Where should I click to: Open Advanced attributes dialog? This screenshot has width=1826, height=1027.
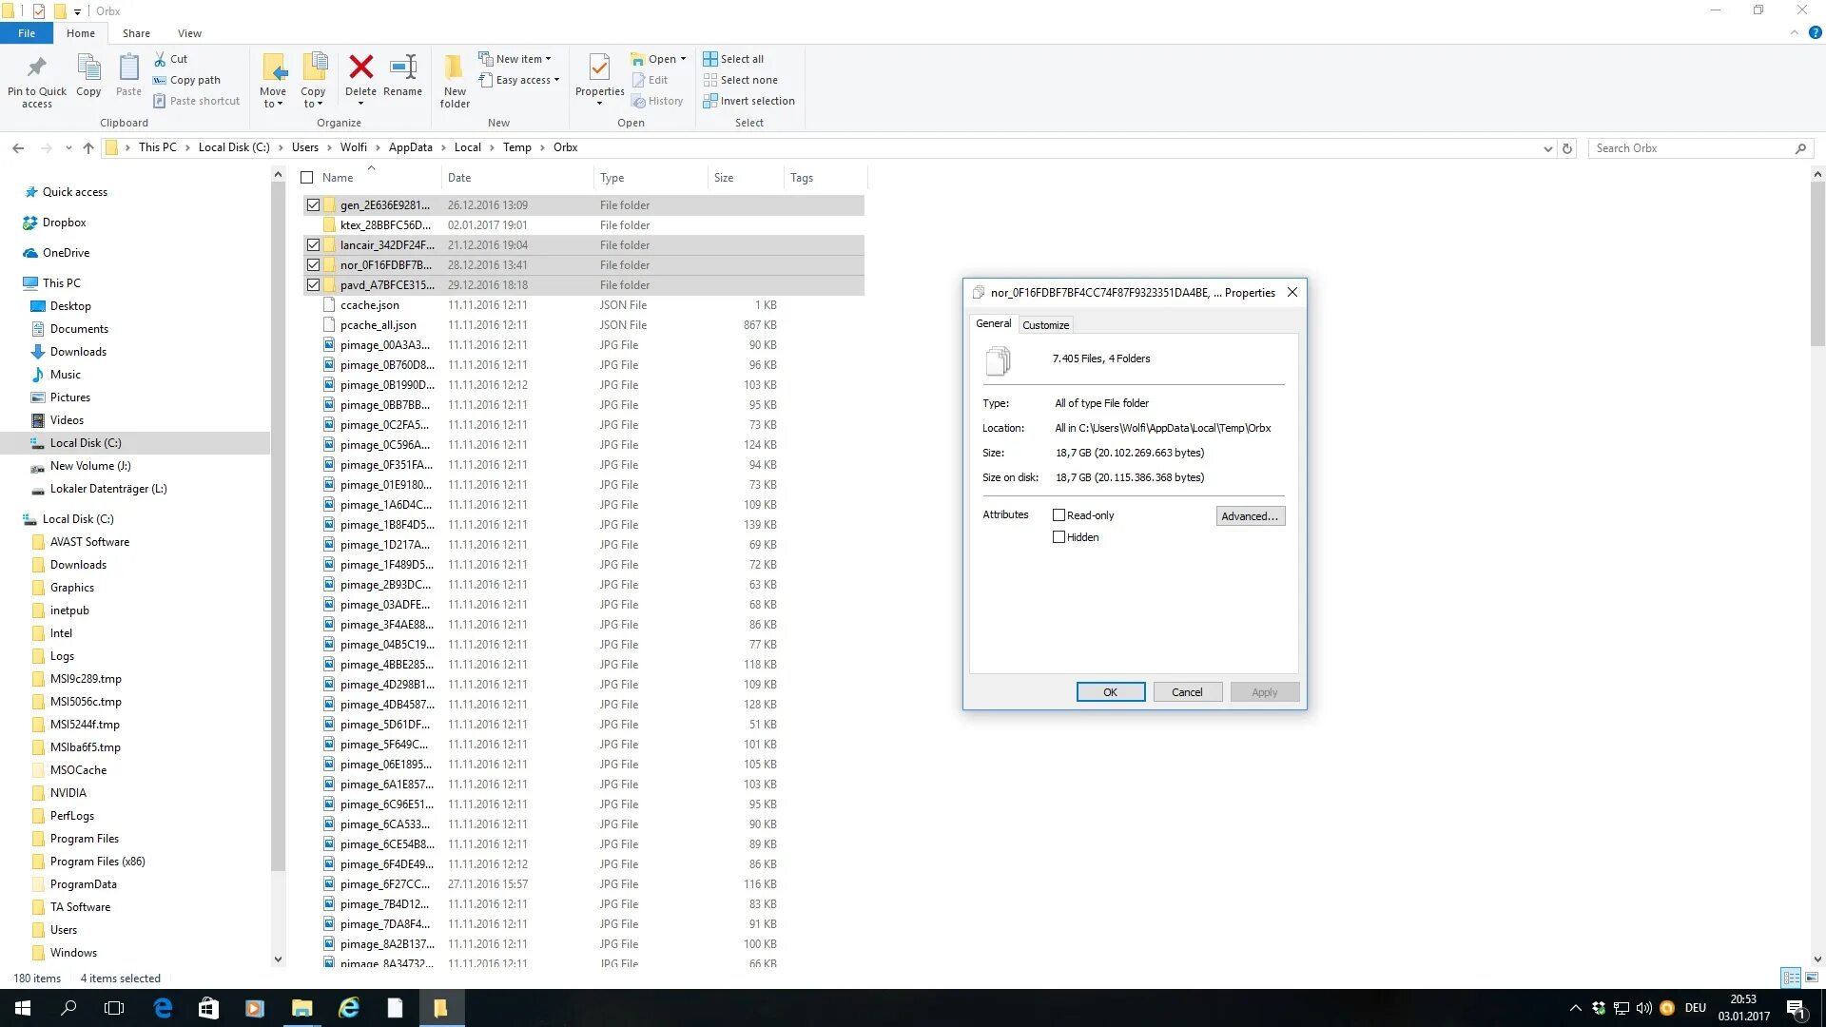click(x=1251, y=516)
